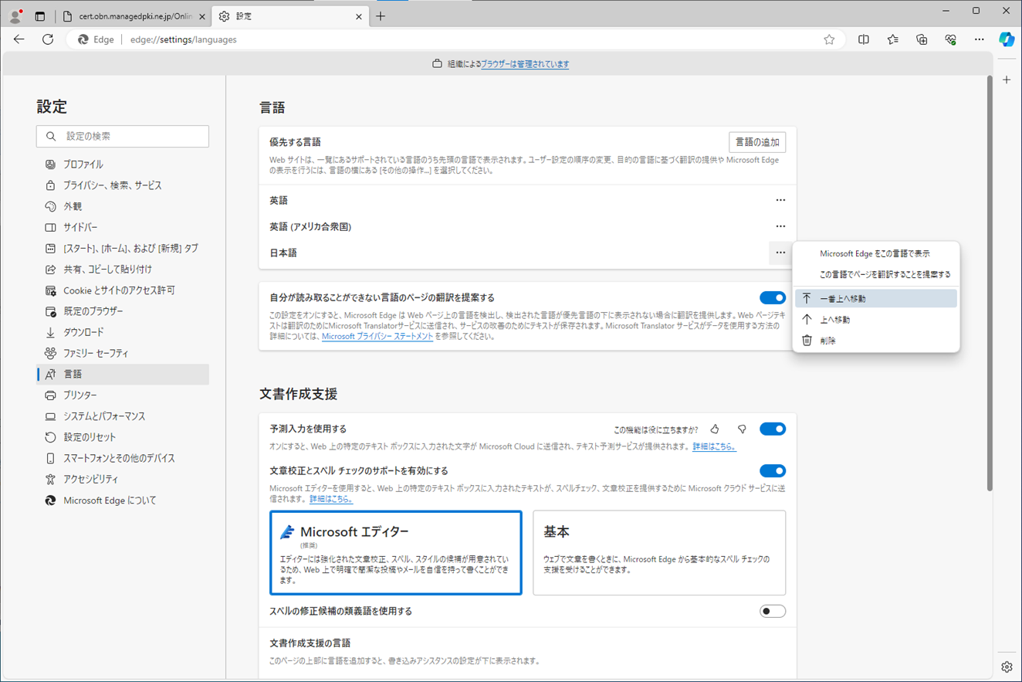Close the cert.obn.managedpki.ne.jp tab
This screenshot has height=682, width=1022.
202,16
